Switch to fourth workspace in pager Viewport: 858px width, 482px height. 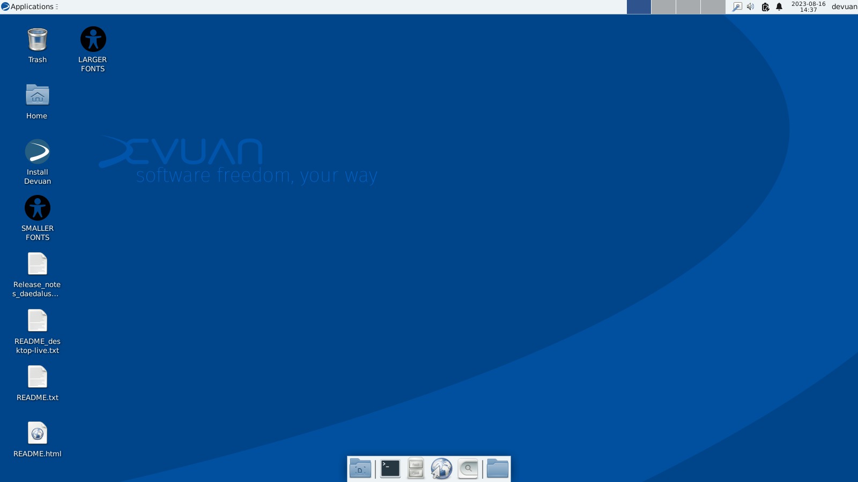pos(713,7)
